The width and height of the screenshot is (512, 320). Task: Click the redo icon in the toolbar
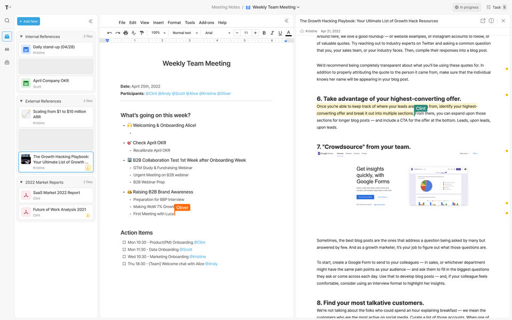(118, 33)
